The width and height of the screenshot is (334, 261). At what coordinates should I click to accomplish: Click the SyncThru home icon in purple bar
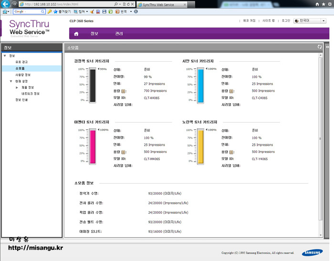(76, 34)
